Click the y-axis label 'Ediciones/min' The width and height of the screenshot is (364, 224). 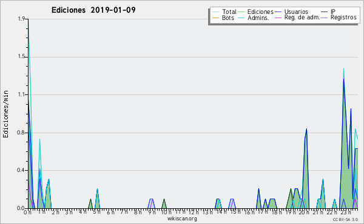coord(5,114)
